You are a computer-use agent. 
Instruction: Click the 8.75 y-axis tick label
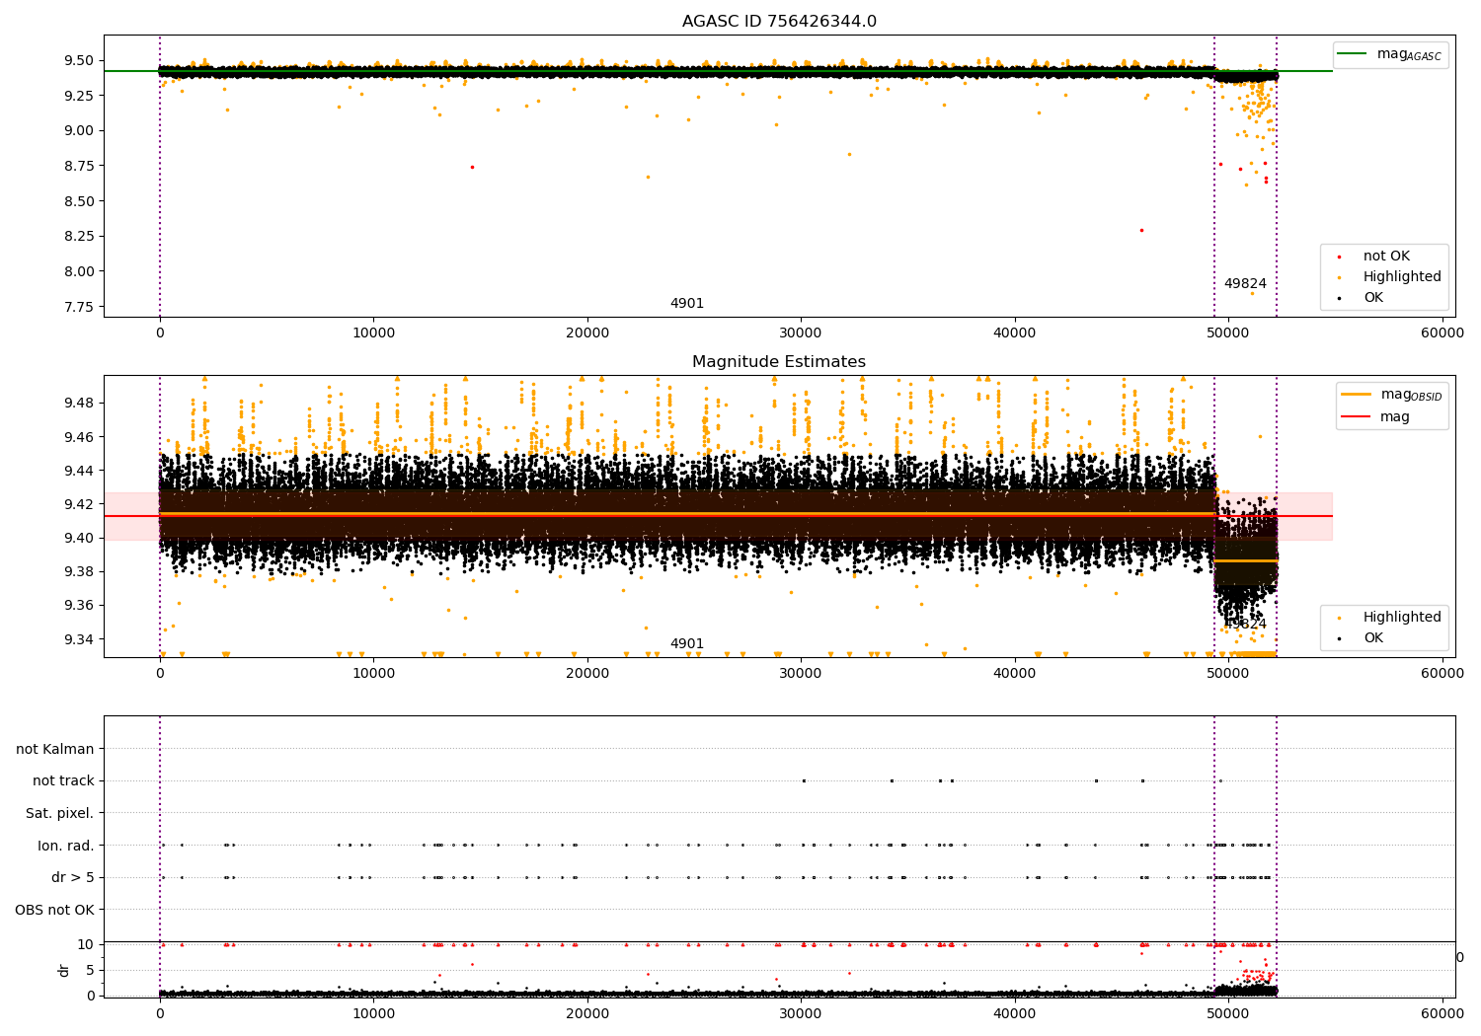(77, 166)
